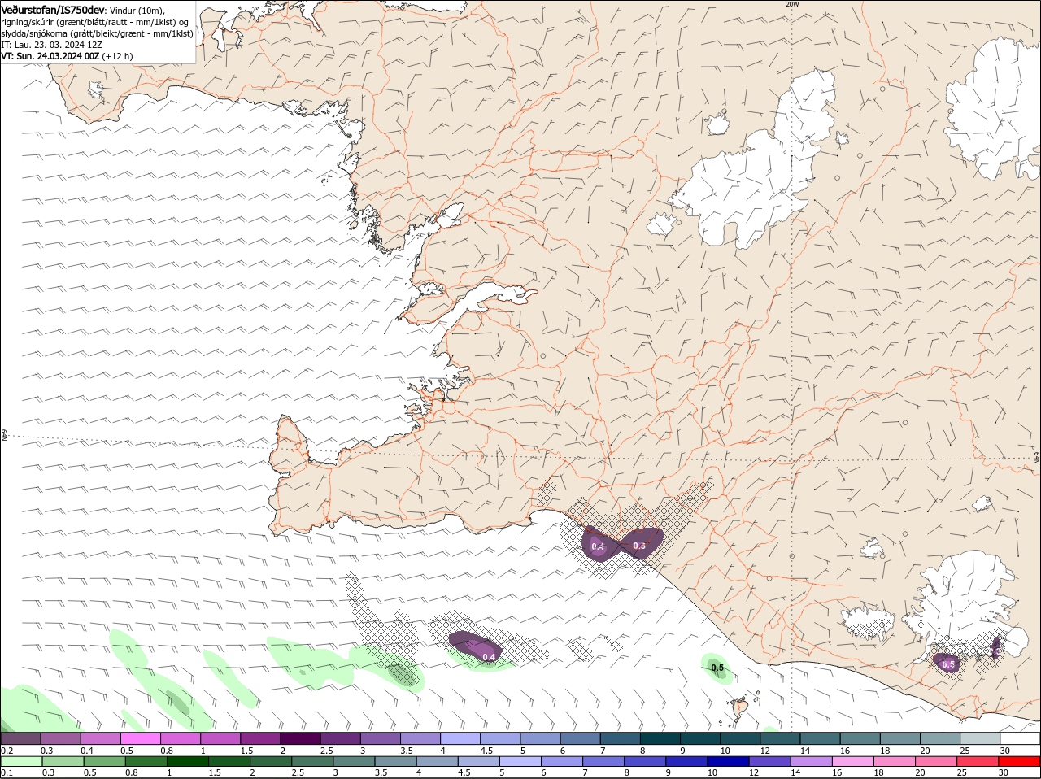Pick the upper legend swatch between 0.2 and 0.3
This screenshot has width=1041, height=779.
coord(20,738)
